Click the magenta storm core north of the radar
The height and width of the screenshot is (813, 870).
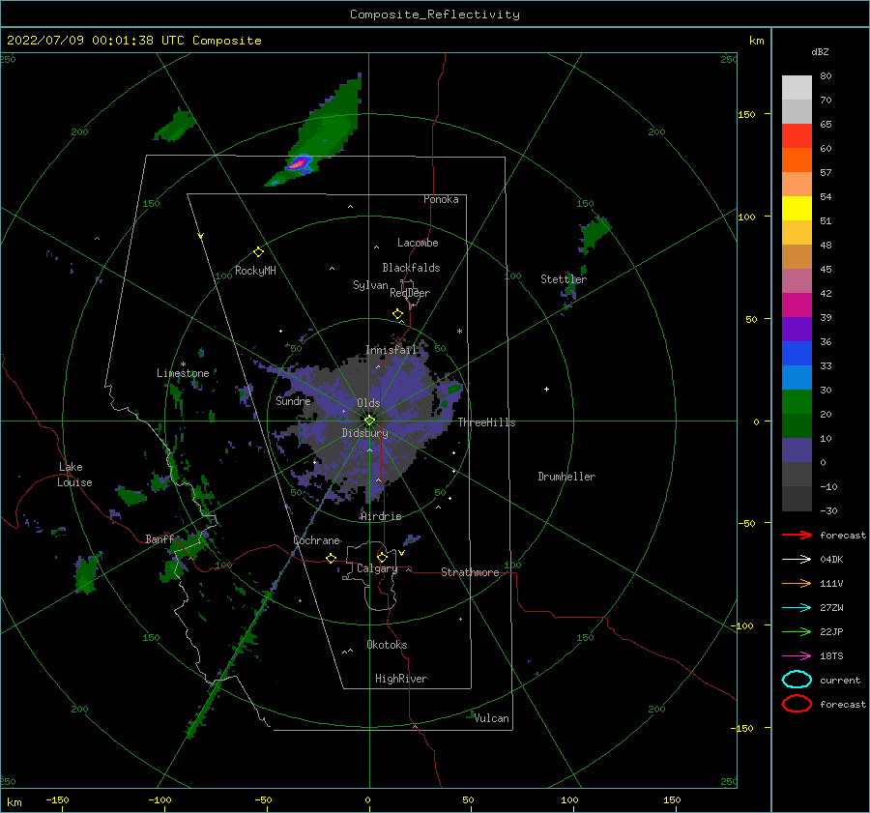[x=299, y=163]
